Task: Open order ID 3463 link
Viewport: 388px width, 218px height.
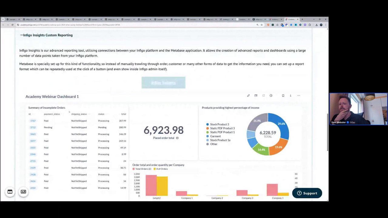Action: [33, 134]
